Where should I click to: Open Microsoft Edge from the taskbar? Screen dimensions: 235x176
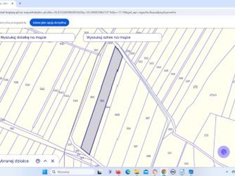[x=128, y=172]
